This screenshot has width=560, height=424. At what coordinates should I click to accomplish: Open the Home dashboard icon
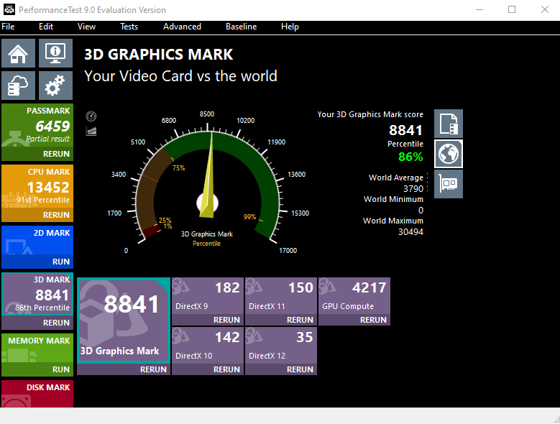18,53
